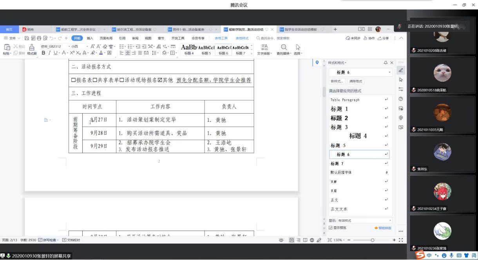Click the save document icon
The image size is (478, 260).
[27, 38]
